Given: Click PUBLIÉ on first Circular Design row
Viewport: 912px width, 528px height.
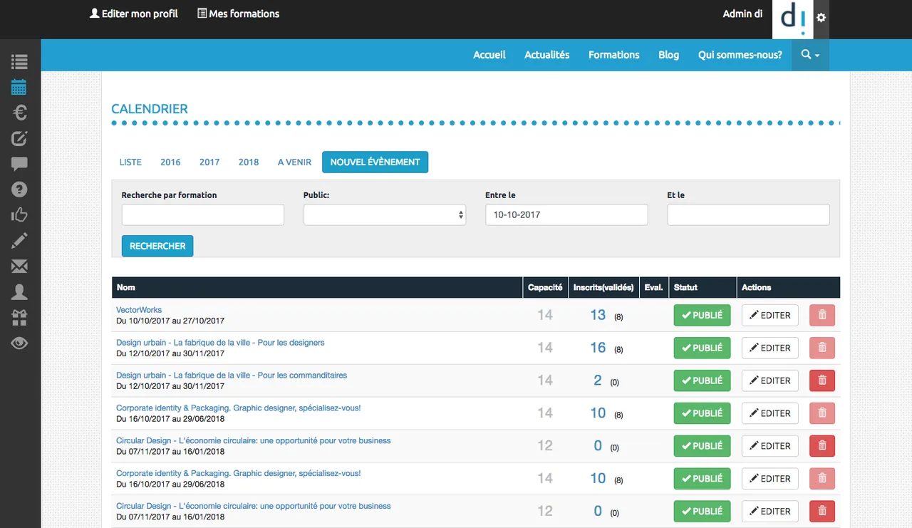Looking at the screenshot, I should [x=702, y=446].
